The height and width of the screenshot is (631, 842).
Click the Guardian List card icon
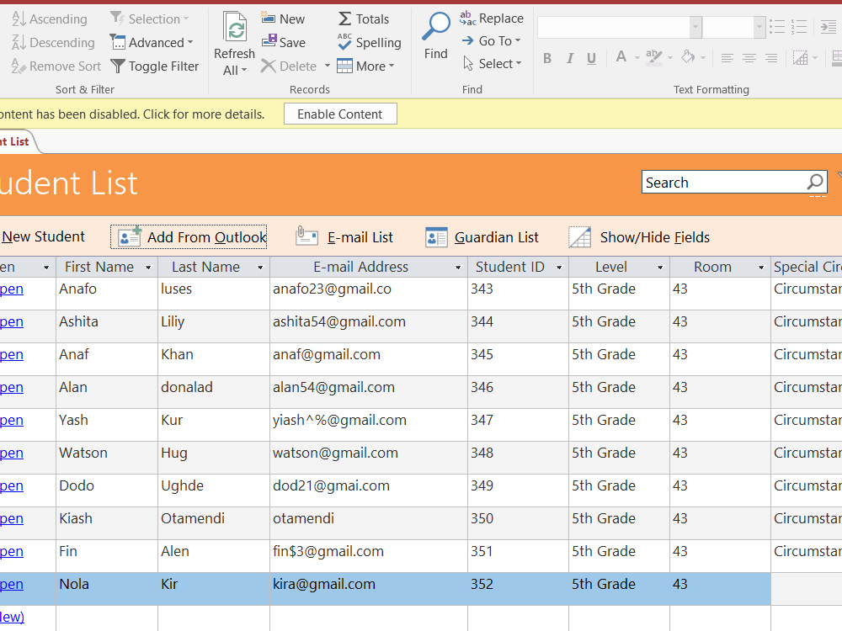pyautogui.click(x=436, y=237)
